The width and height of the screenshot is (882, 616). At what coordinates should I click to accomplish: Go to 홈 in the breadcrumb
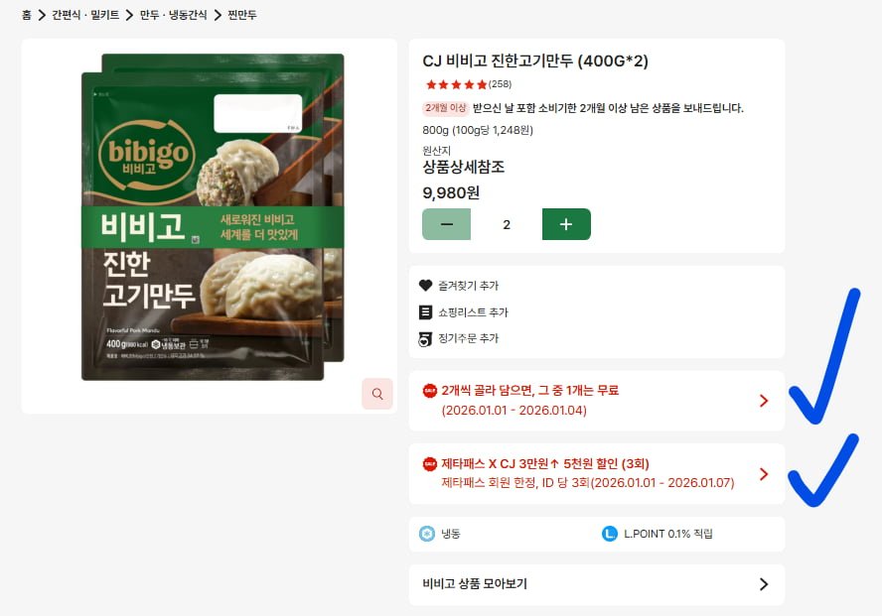click(x=27, y=15)
